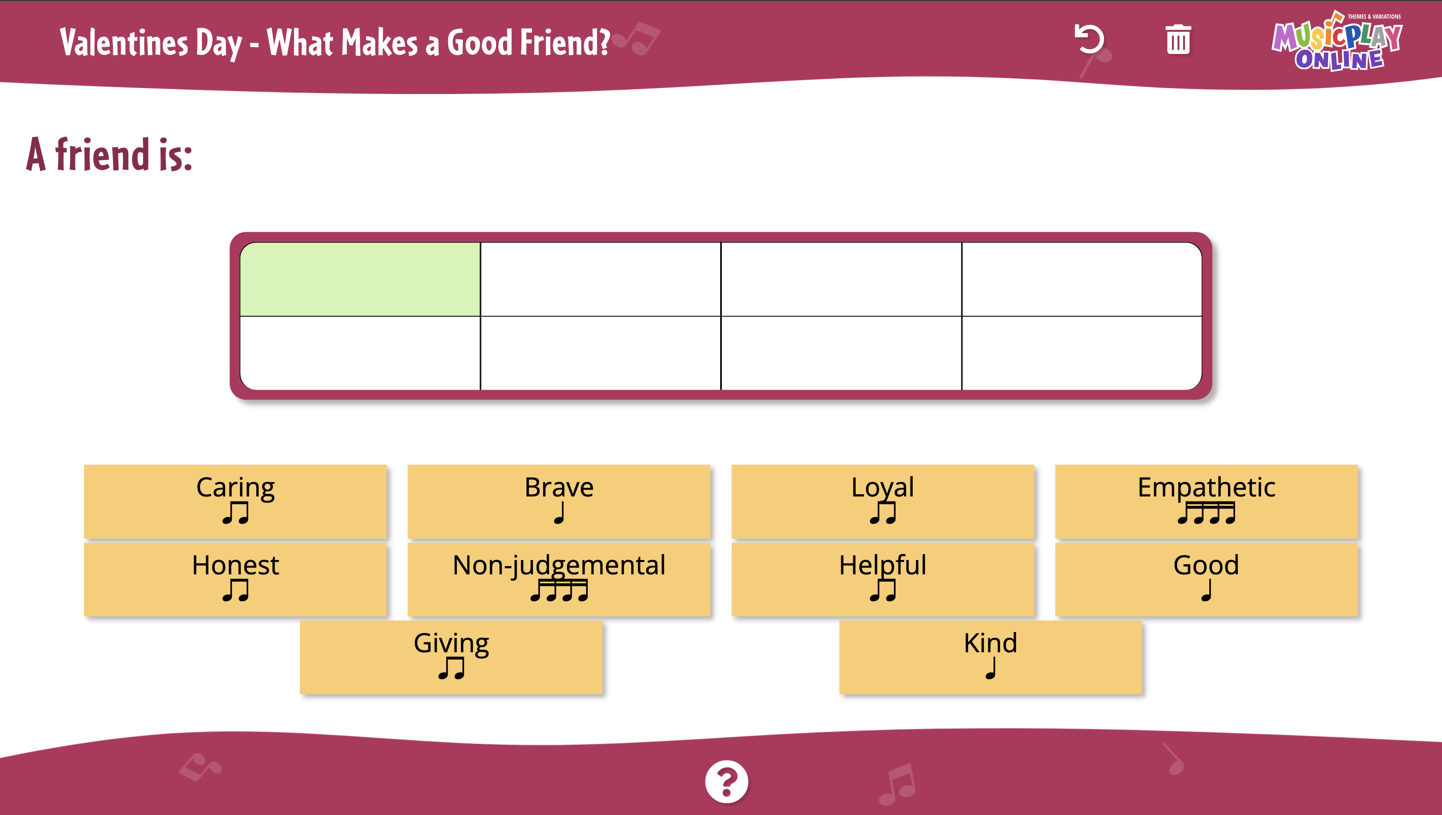This screenshot has width=1442, height=815.
Task: Open help via question mark icon
Action: 726,781
